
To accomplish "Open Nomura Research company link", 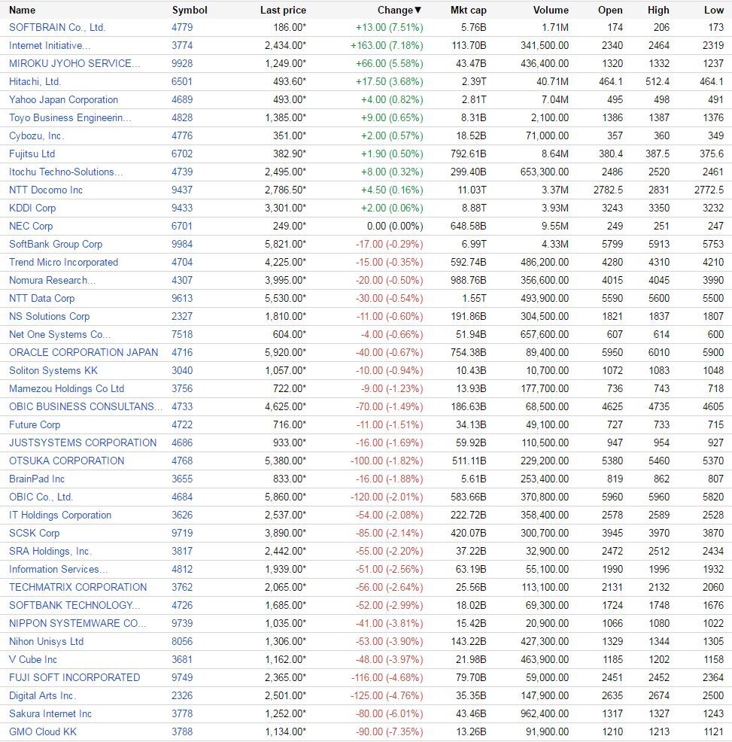I will click(x=52, y=280).
